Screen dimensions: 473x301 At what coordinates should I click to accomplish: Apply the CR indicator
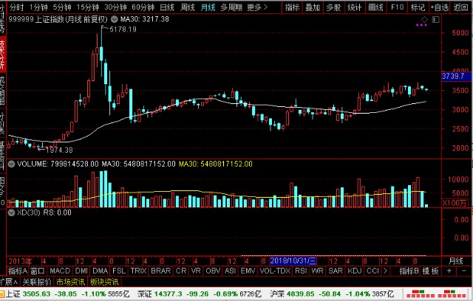(181, 271)
